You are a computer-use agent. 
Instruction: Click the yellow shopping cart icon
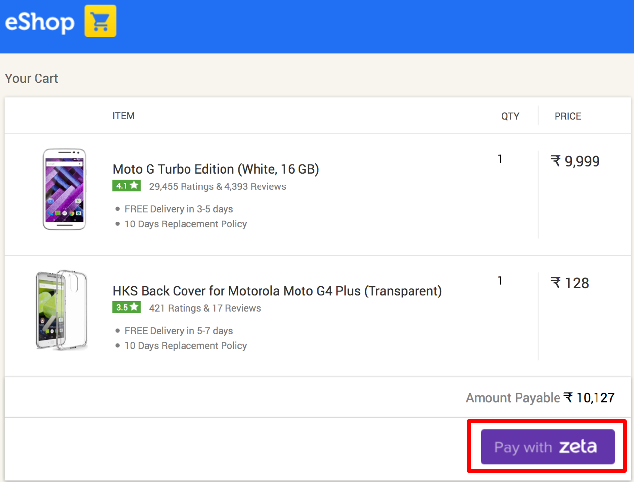[101, 21]
